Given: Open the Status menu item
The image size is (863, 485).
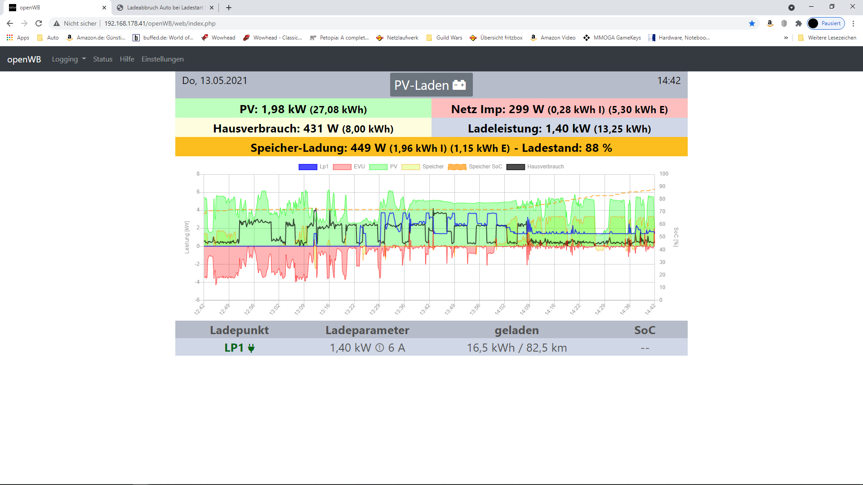Looking at the screenshot, I should (102, 59).
